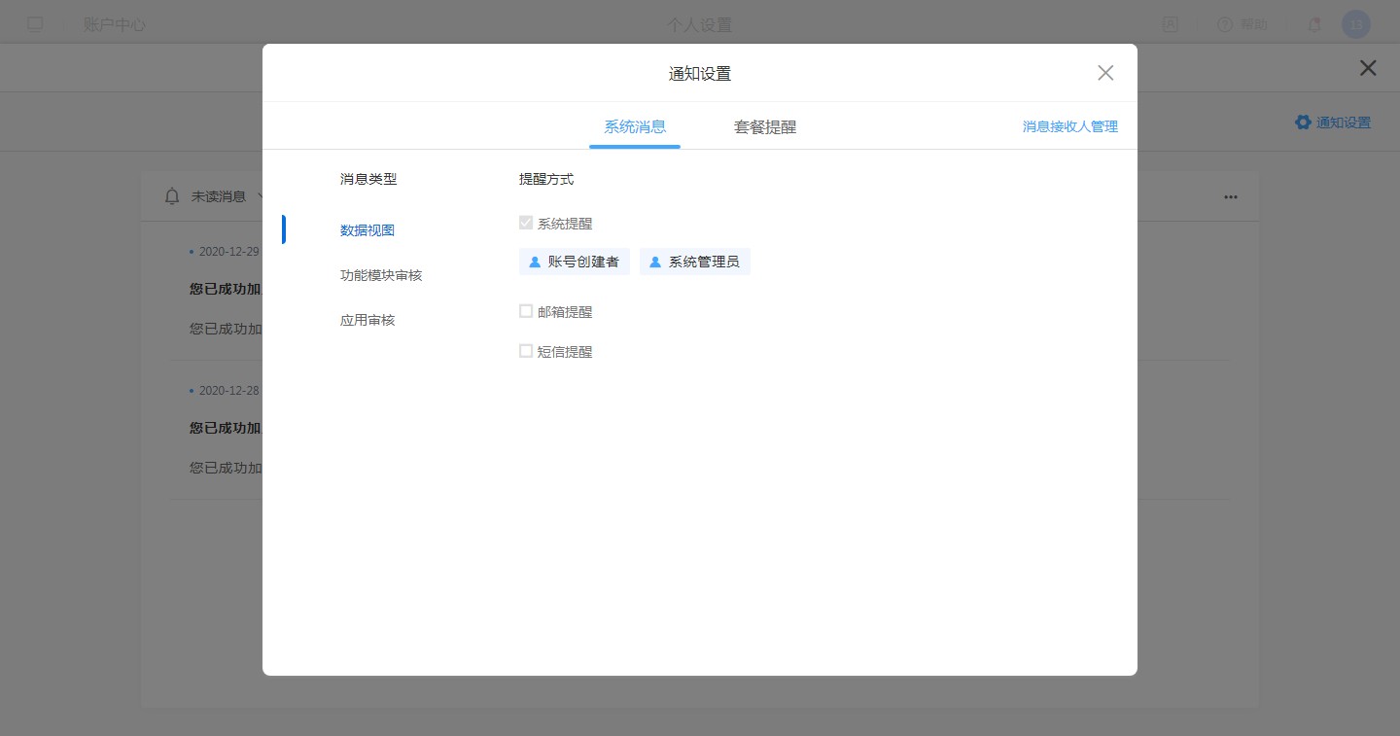This screenshot has height=736, width=1400.
Task: Select the 系统消息 tab
Action: tap(635, 126)
